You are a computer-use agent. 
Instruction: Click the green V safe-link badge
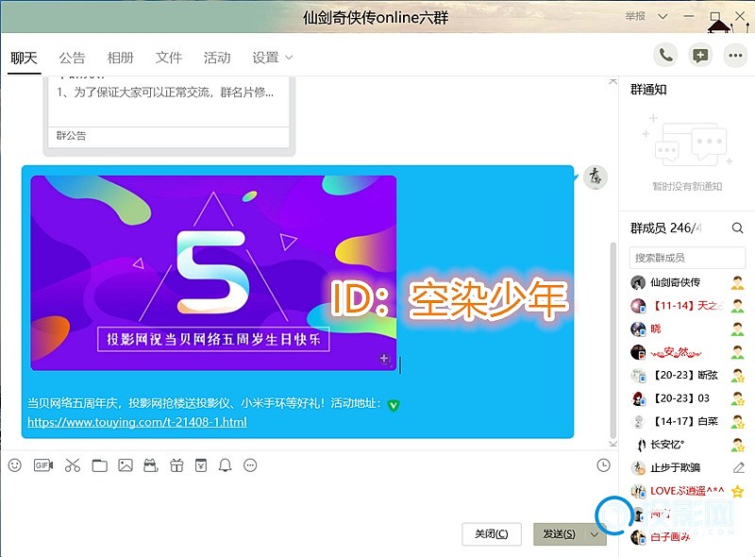coord(394,405)
